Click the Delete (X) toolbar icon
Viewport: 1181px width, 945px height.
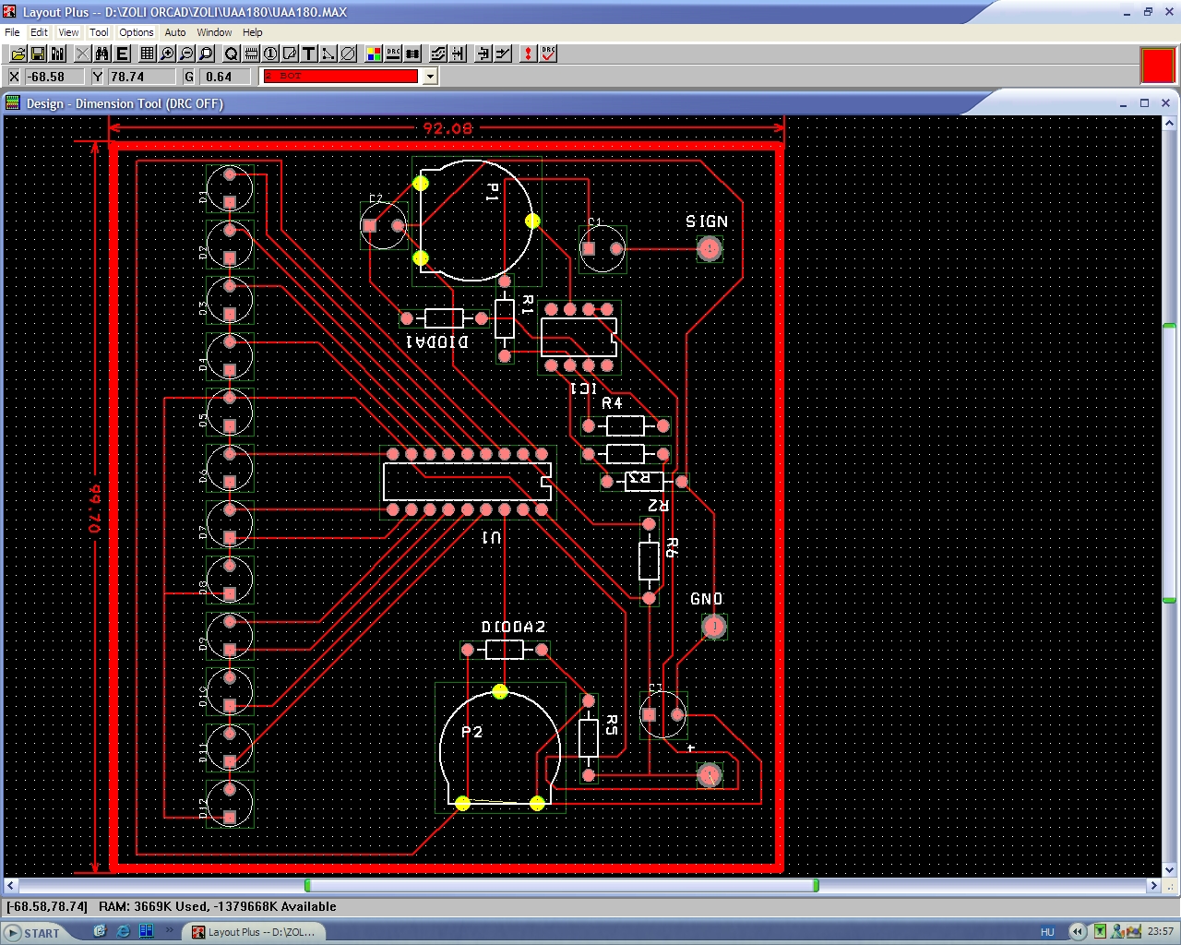point(82,54)
